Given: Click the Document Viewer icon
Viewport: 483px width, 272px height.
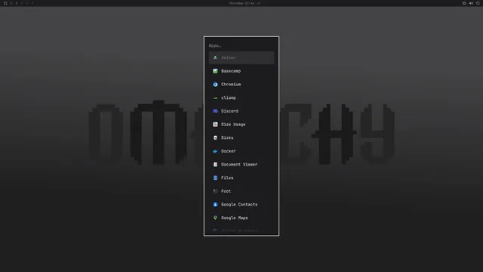Looking at the screenshot, I should (215, 165).
